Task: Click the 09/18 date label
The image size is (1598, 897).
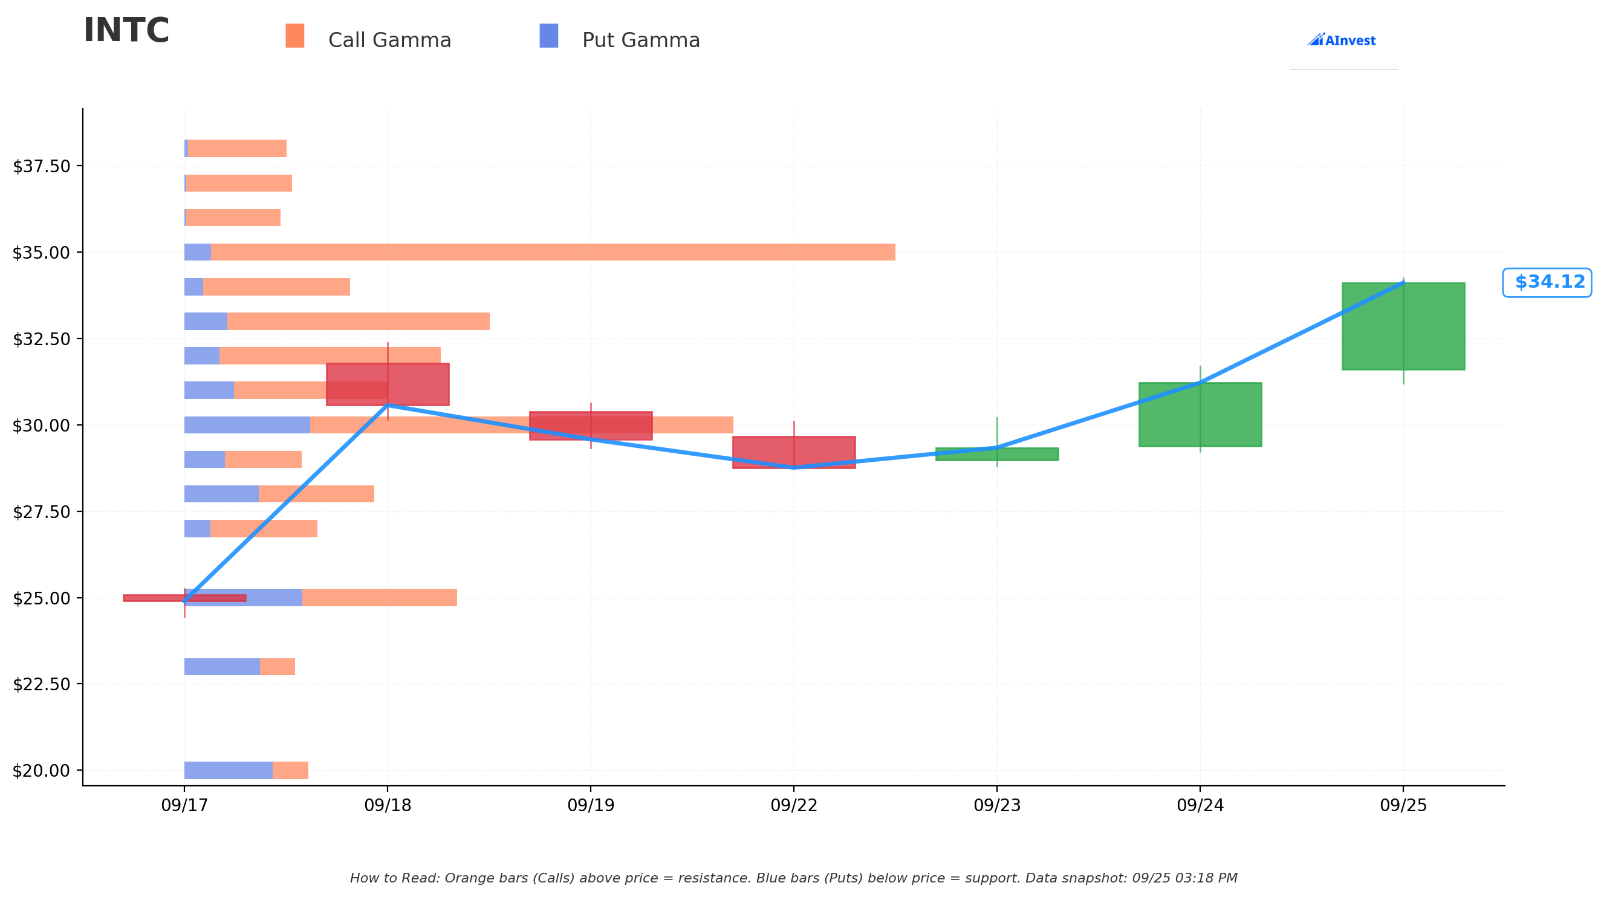Action: click(388, 805)
